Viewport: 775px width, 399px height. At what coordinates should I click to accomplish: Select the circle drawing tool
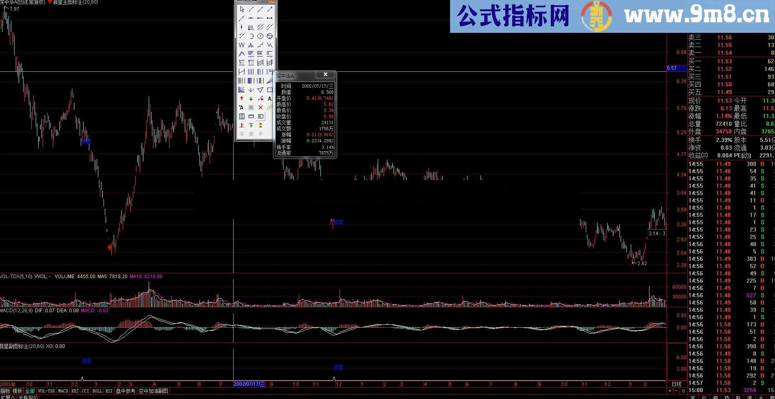(x=260, y=36)
